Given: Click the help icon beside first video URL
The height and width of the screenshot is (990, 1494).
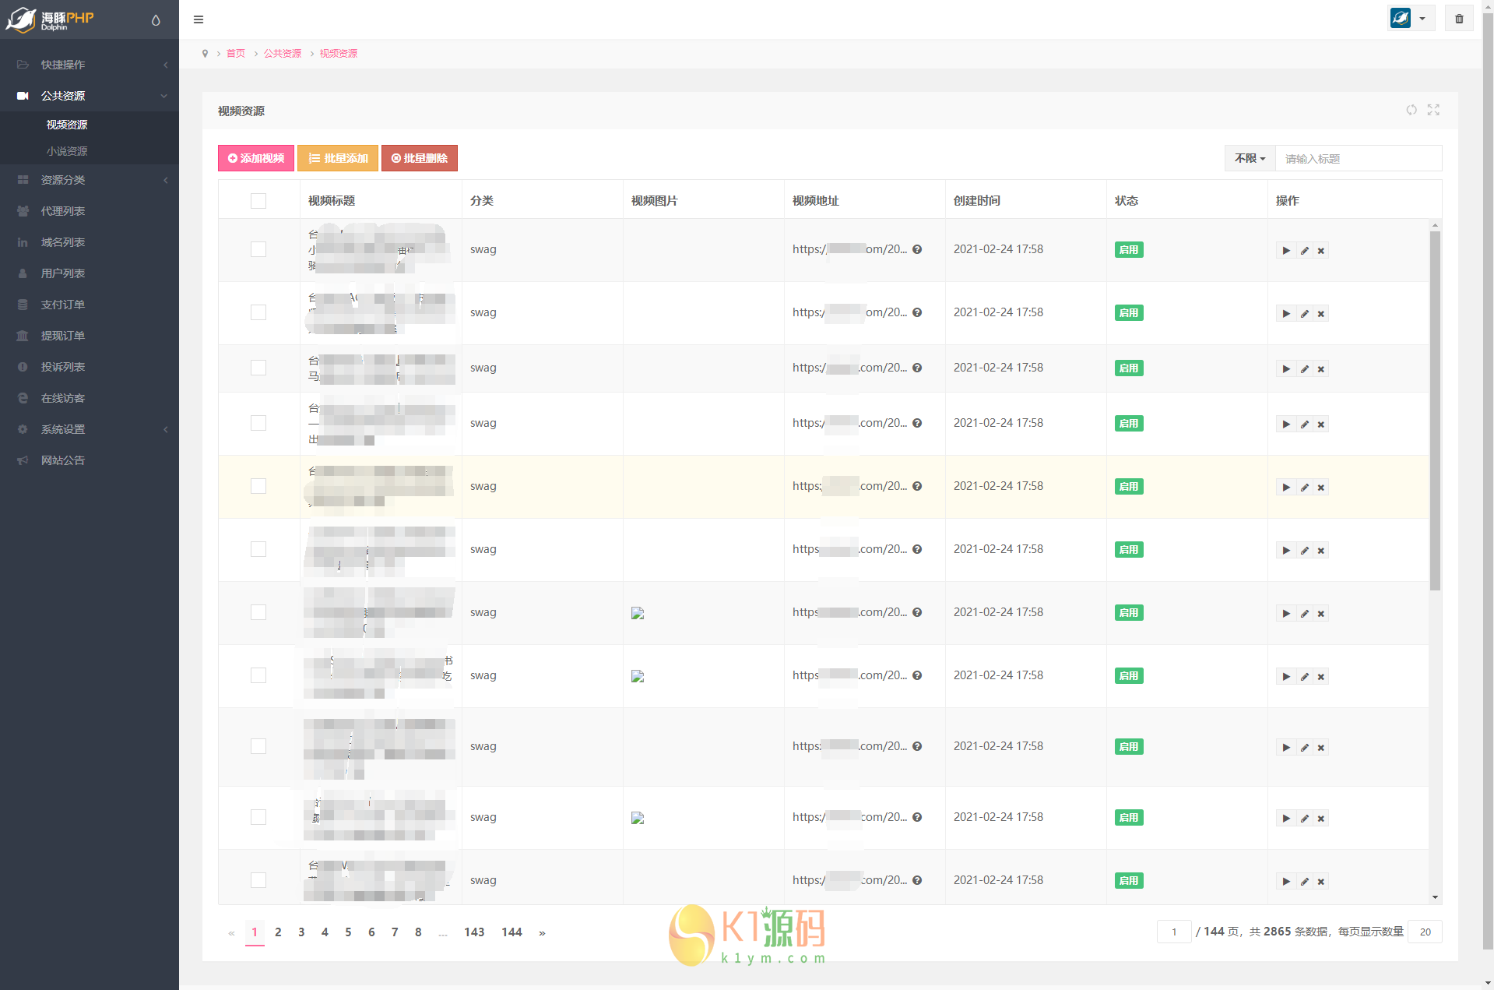Looking at the screenshot, I should [917, 249].
